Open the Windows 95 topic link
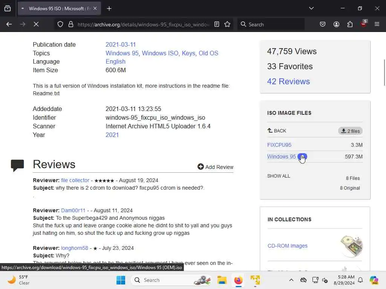386x289 pixels. [x=122, y=53]
